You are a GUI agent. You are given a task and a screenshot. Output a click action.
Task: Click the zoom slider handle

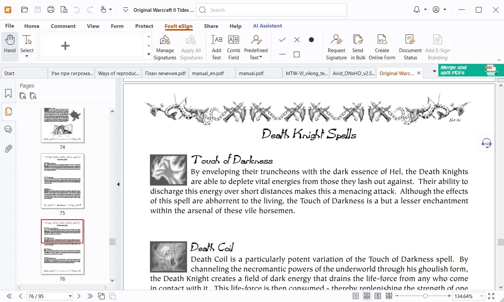click(x=425, y=296)
